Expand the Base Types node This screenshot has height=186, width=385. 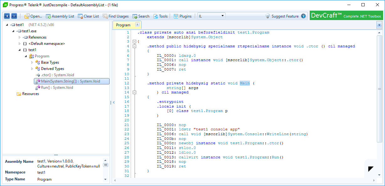(x=32, y=62)
